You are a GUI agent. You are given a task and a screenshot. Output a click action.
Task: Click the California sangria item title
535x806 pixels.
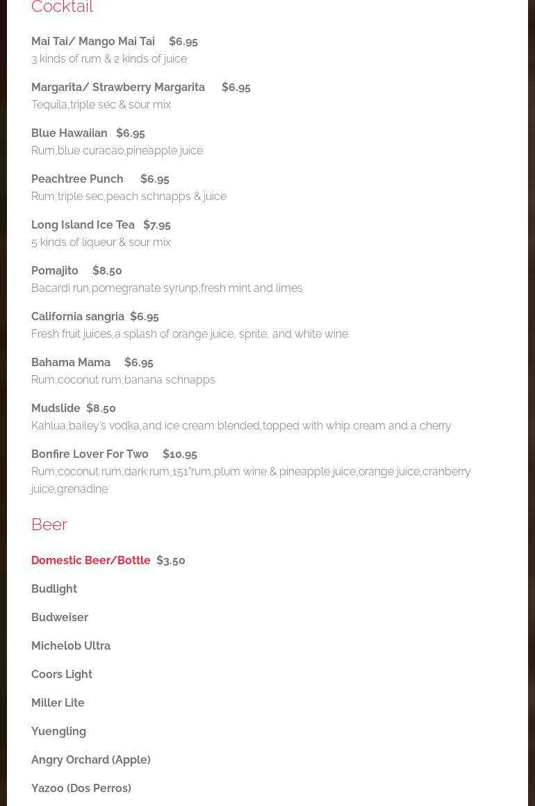[78, 316]
